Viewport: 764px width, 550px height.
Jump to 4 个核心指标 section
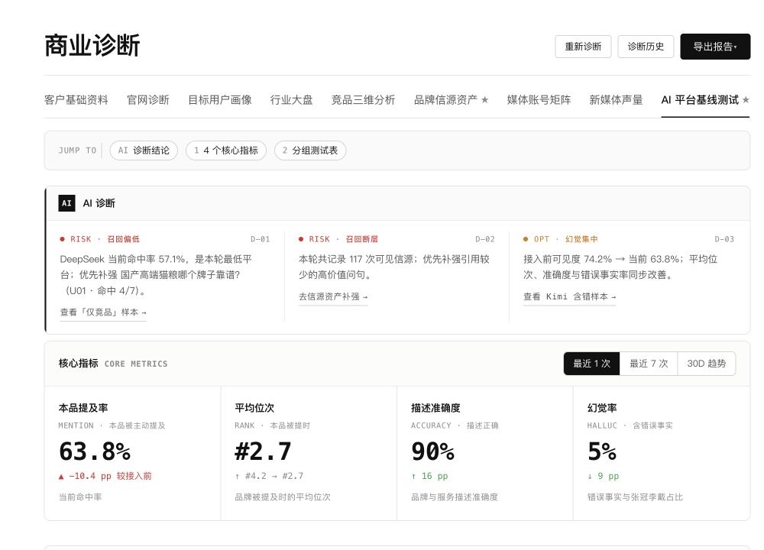[x=226, y=150]
